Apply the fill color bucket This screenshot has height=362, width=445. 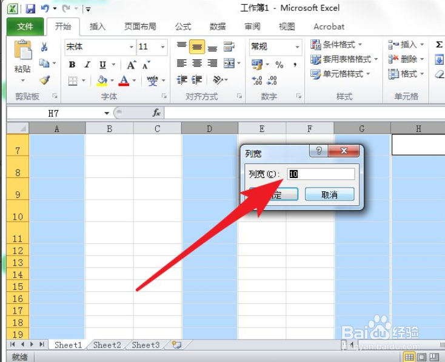pyautogui.click(x=102, y=81)
